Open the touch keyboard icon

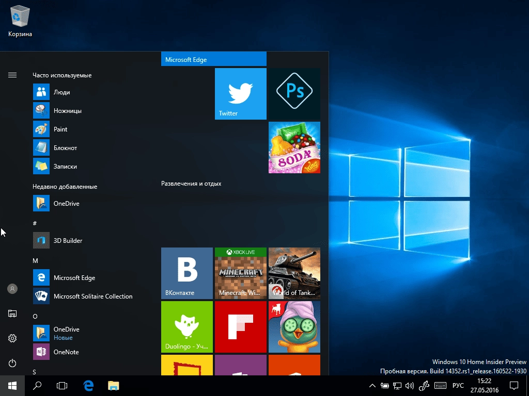440,386
